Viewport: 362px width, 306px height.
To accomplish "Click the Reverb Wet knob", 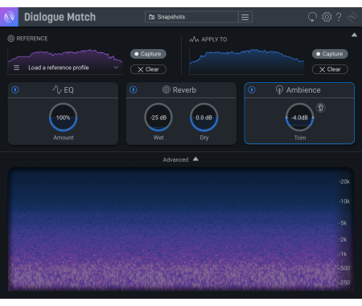I will (158, 118).
